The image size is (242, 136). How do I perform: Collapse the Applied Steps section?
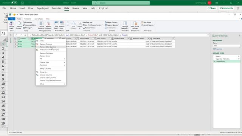(x=212, y=53)
